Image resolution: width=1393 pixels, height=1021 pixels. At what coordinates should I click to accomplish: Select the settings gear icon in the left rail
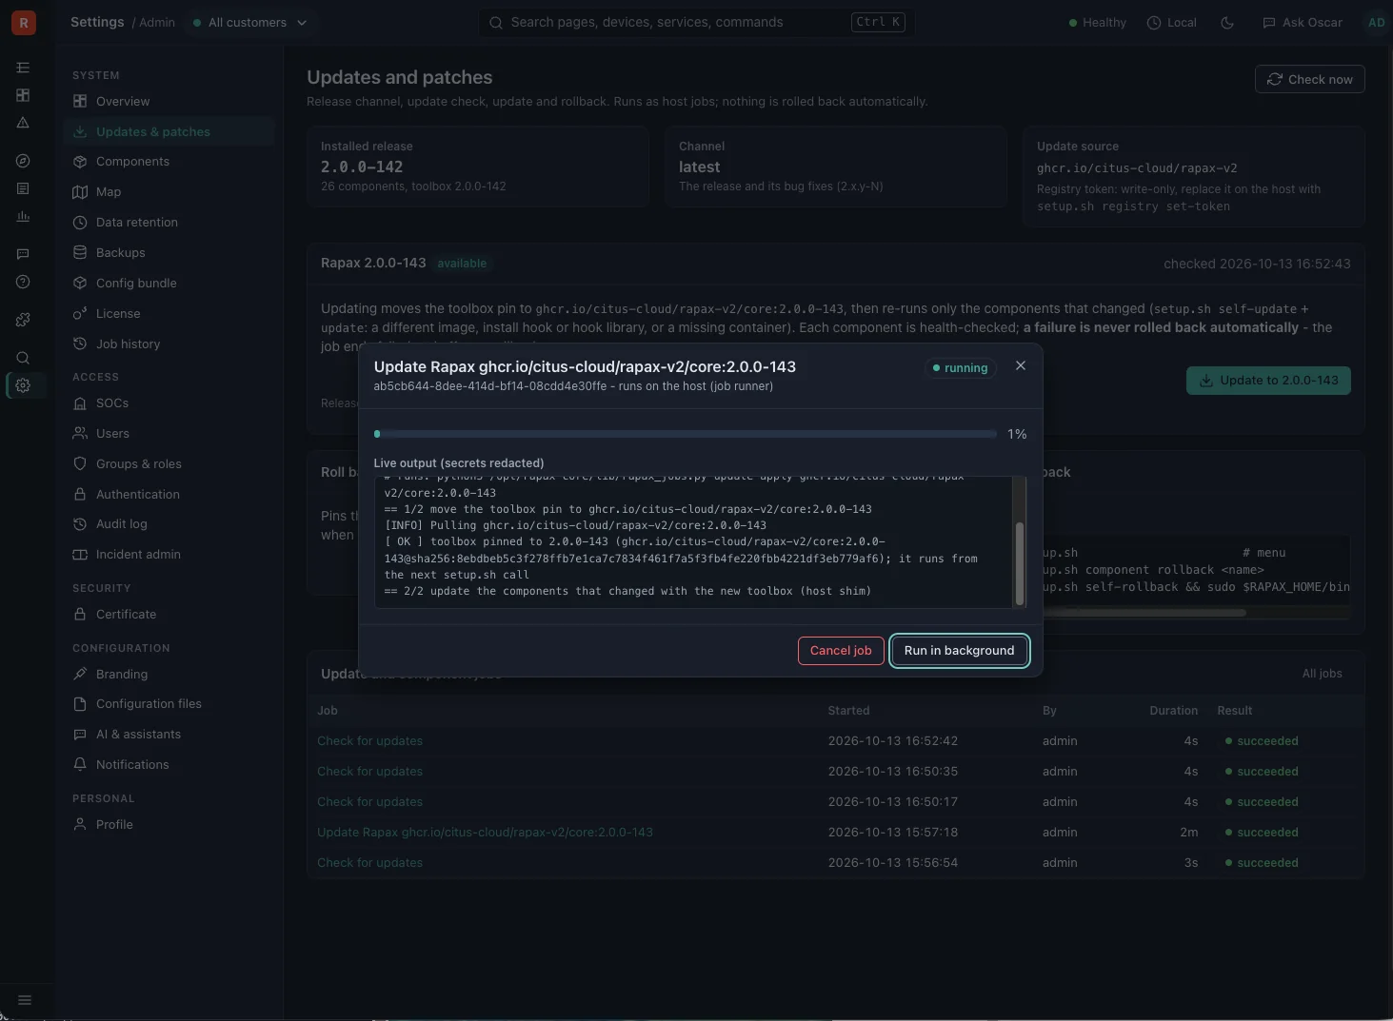(x=23, y=385)
